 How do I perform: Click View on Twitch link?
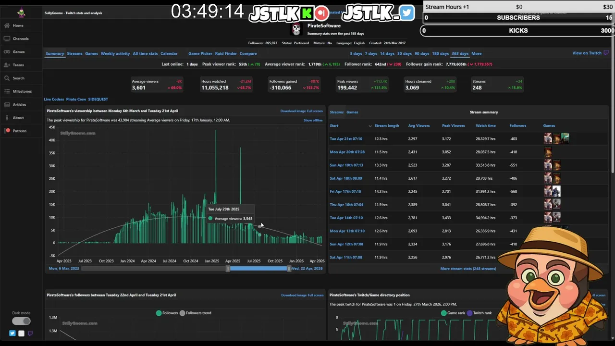(587, 53)
